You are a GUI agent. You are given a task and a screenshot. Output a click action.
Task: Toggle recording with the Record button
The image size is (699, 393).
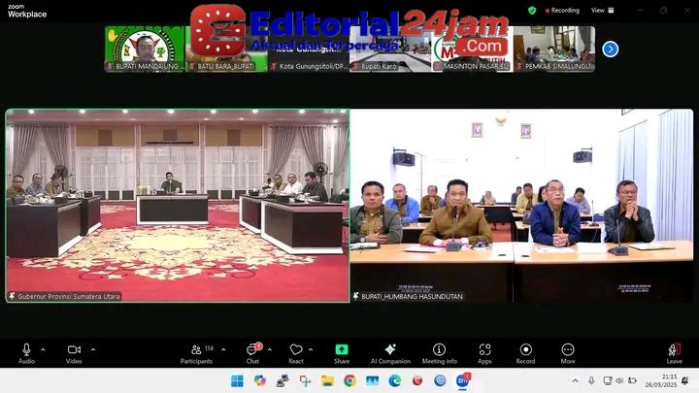[x=525, y=350]
